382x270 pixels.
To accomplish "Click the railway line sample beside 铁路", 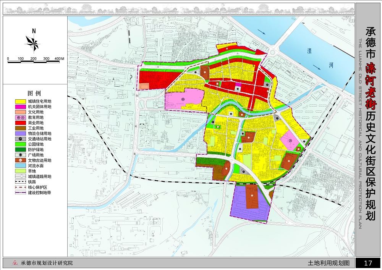I will point(21,182).
